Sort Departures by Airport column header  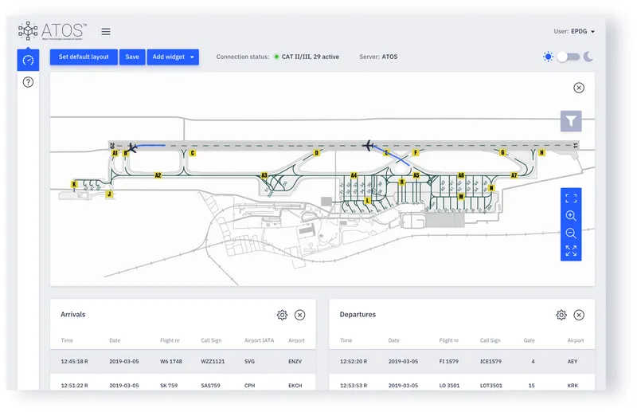pyautogui.click(x=575, y=340)
